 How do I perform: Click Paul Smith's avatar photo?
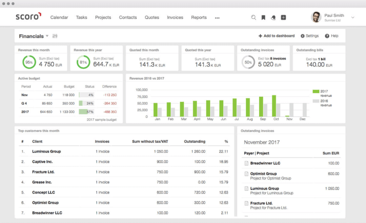pos(316,17)
